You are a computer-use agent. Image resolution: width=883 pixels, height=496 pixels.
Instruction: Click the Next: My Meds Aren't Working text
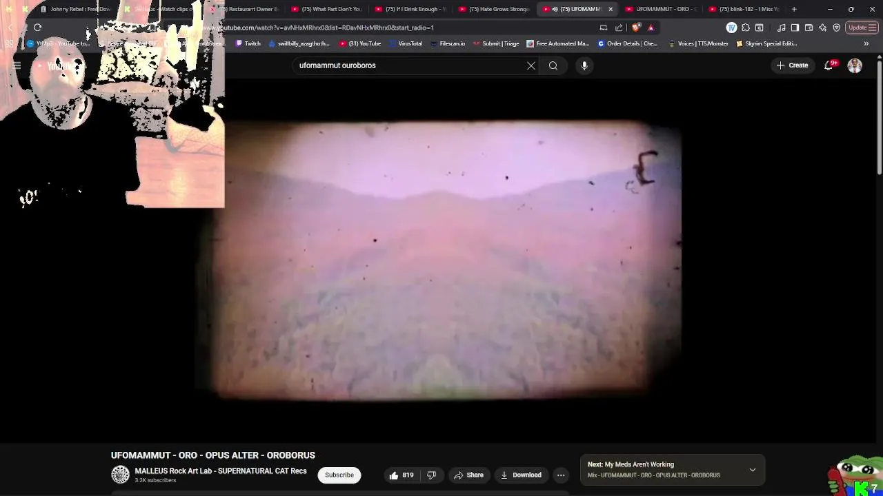coord(631,464)
